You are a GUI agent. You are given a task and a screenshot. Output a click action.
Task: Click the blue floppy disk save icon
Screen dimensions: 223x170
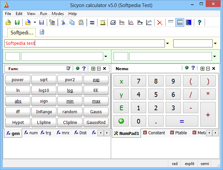point(41,22)
